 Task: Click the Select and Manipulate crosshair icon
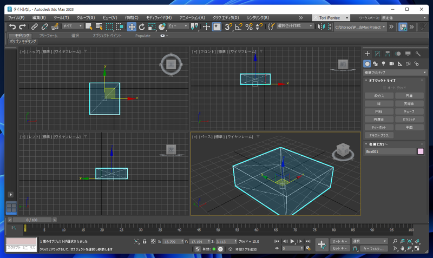pos(206,27)
